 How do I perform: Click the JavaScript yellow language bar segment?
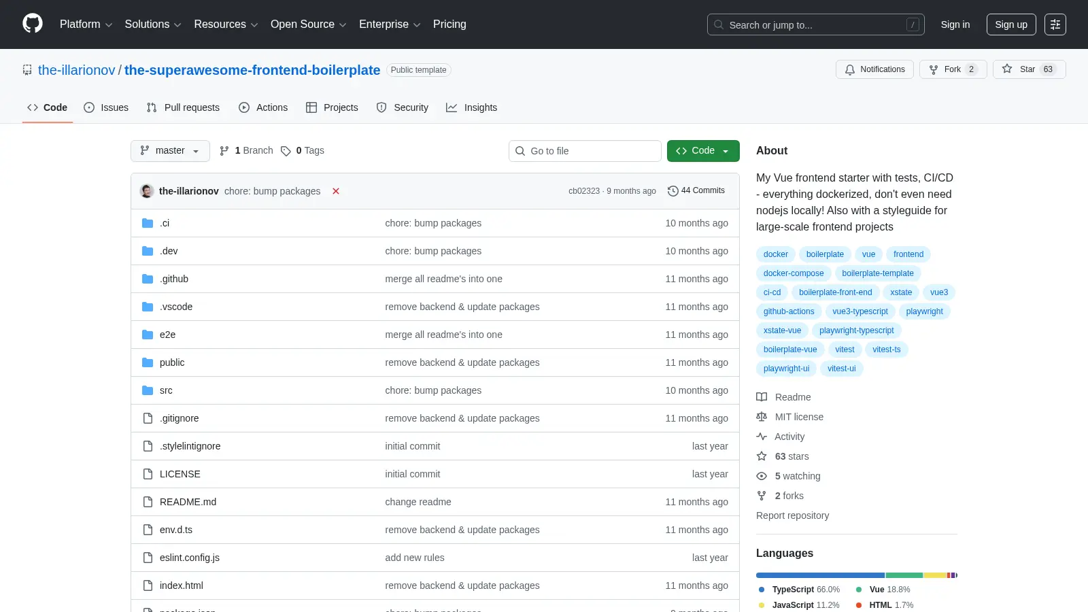point(935,575)
